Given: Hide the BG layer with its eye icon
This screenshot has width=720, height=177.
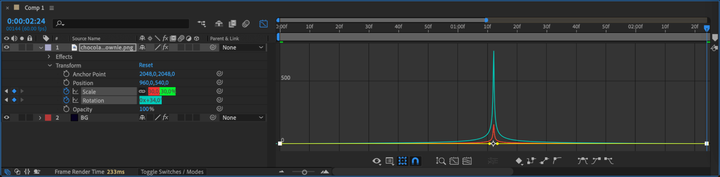Looking at the screenshot, I should point(6,118).
